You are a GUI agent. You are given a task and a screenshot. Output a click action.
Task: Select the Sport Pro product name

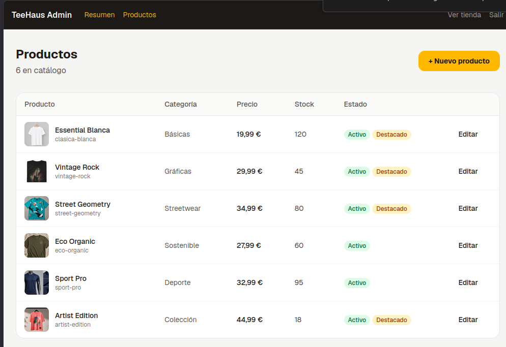(71, 278)
